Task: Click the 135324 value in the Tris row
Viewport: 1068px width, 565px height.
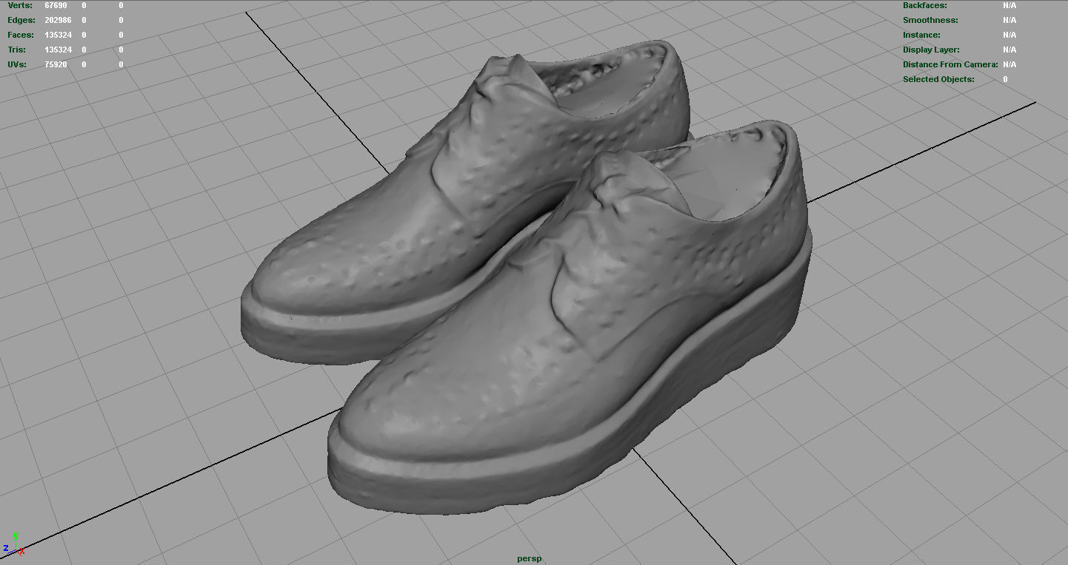Action: tap(58, 50)
